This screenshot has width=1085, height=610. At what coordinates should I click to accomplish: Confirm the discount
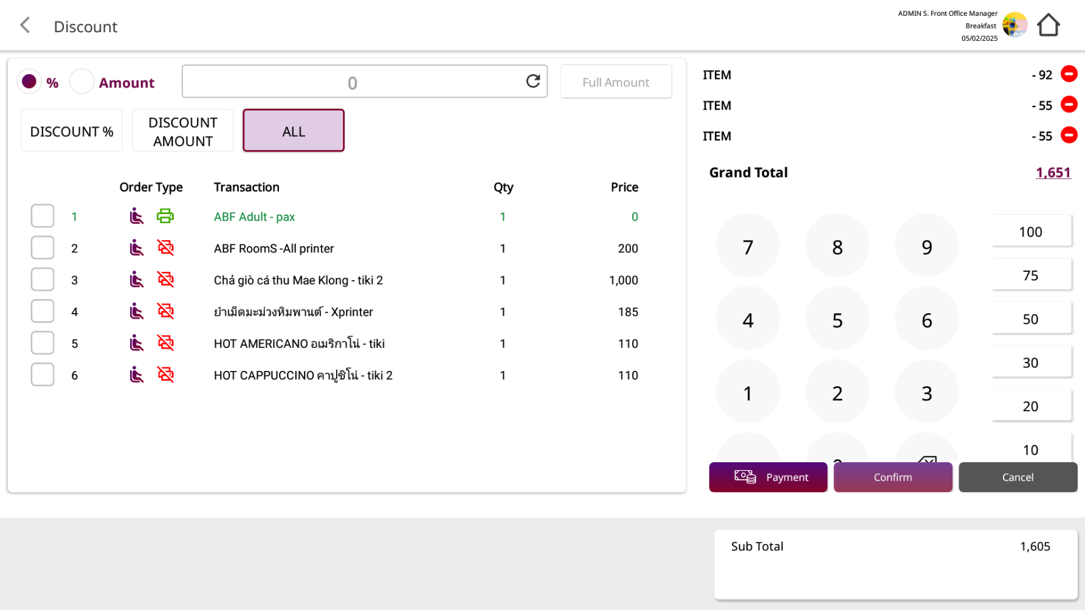[892, 477]
